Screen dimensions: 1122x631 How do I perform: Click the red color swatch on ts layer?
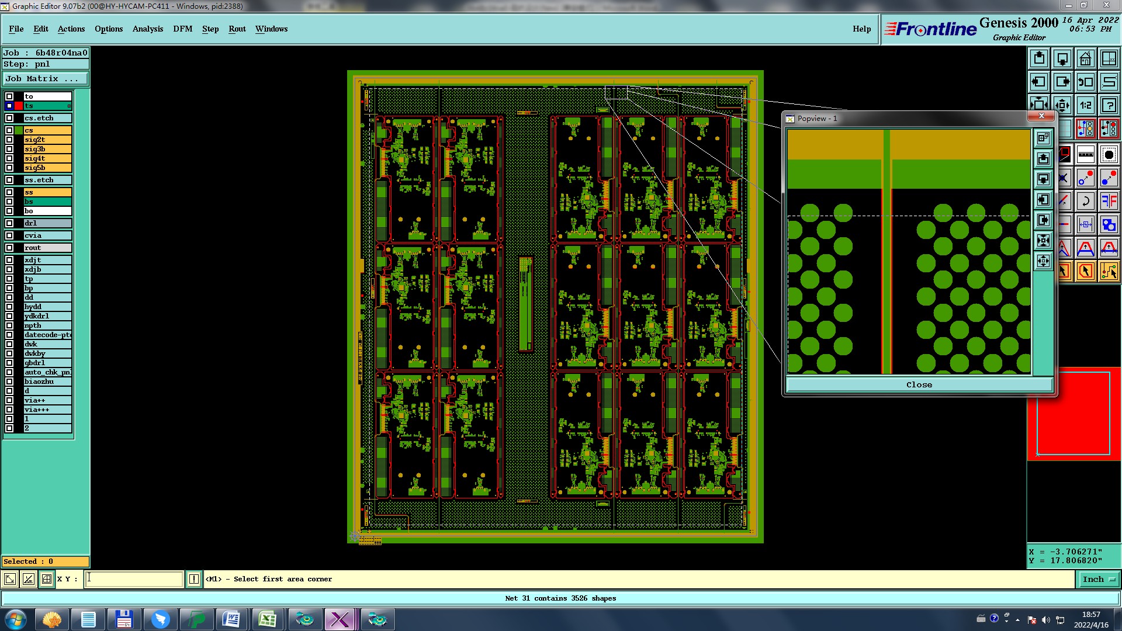click(19, 106)
